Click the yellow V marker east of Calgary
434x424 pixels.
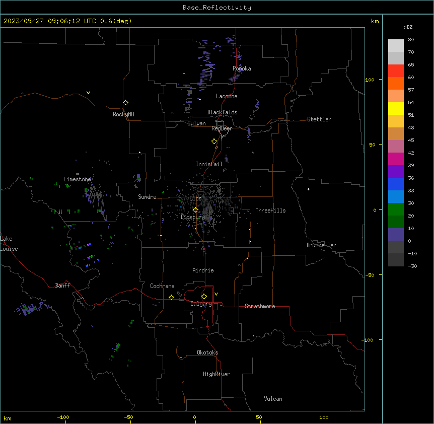pyautogui.click(x=216, y=294)
